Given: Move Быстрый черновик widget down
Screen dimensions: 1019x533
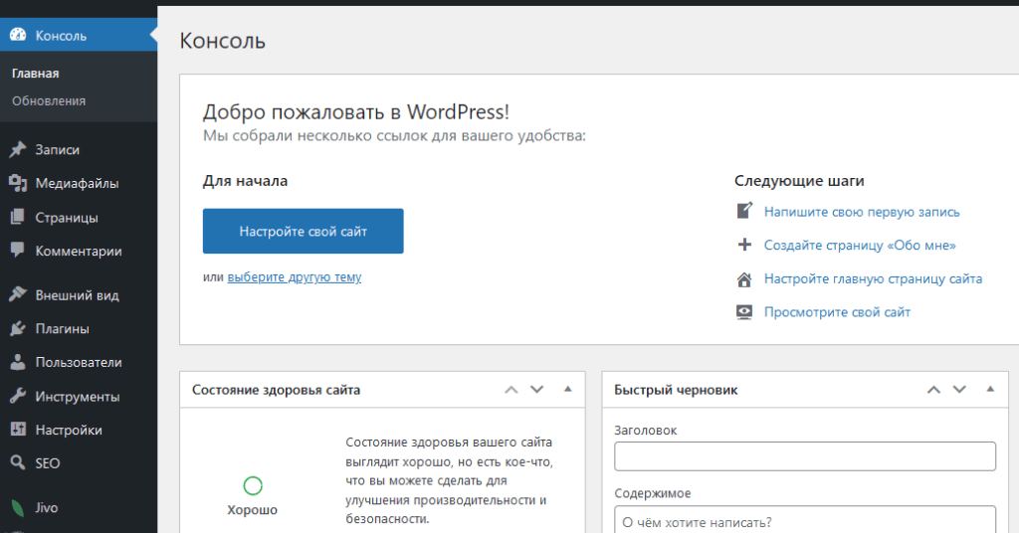Looking at the screenshot, I should [960, 390].
